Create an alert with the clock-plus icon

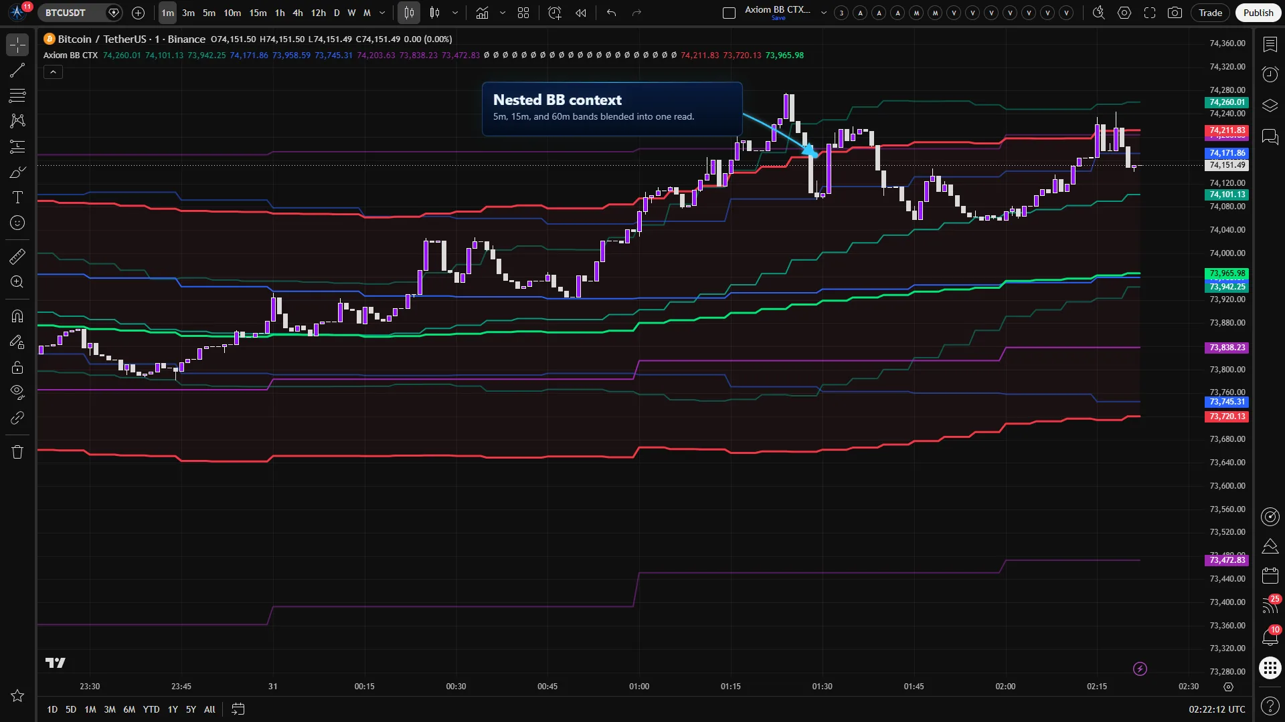[x=554, y=13]
